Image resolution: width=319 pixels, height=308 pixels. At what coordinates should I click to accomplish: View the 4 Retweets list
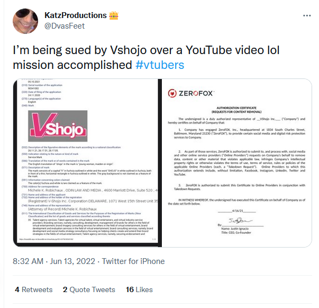[34, 289]
